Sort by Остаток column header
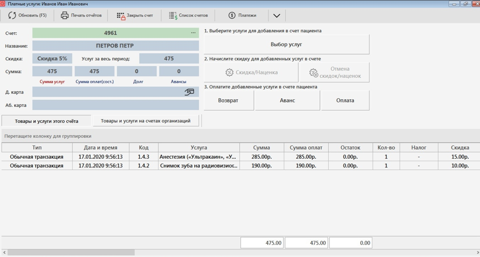 [x=351, y=147]
